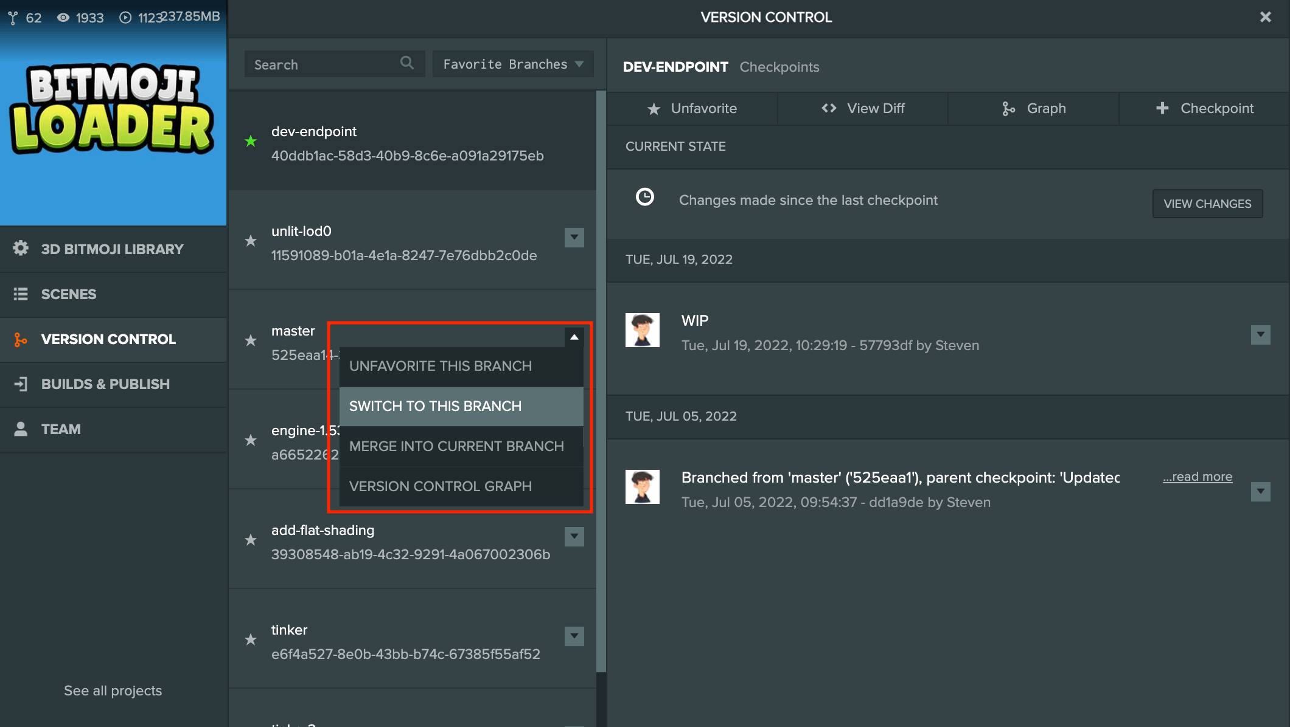Follow the read more link
The image size is (1290, 727).
coord(1197,477)
